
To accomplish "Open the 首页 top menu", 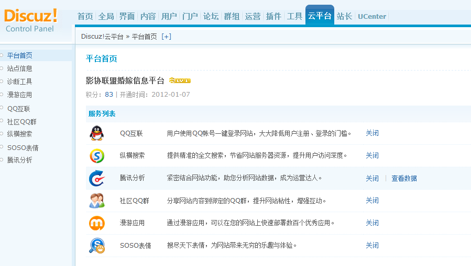I will tap(85, 16).
